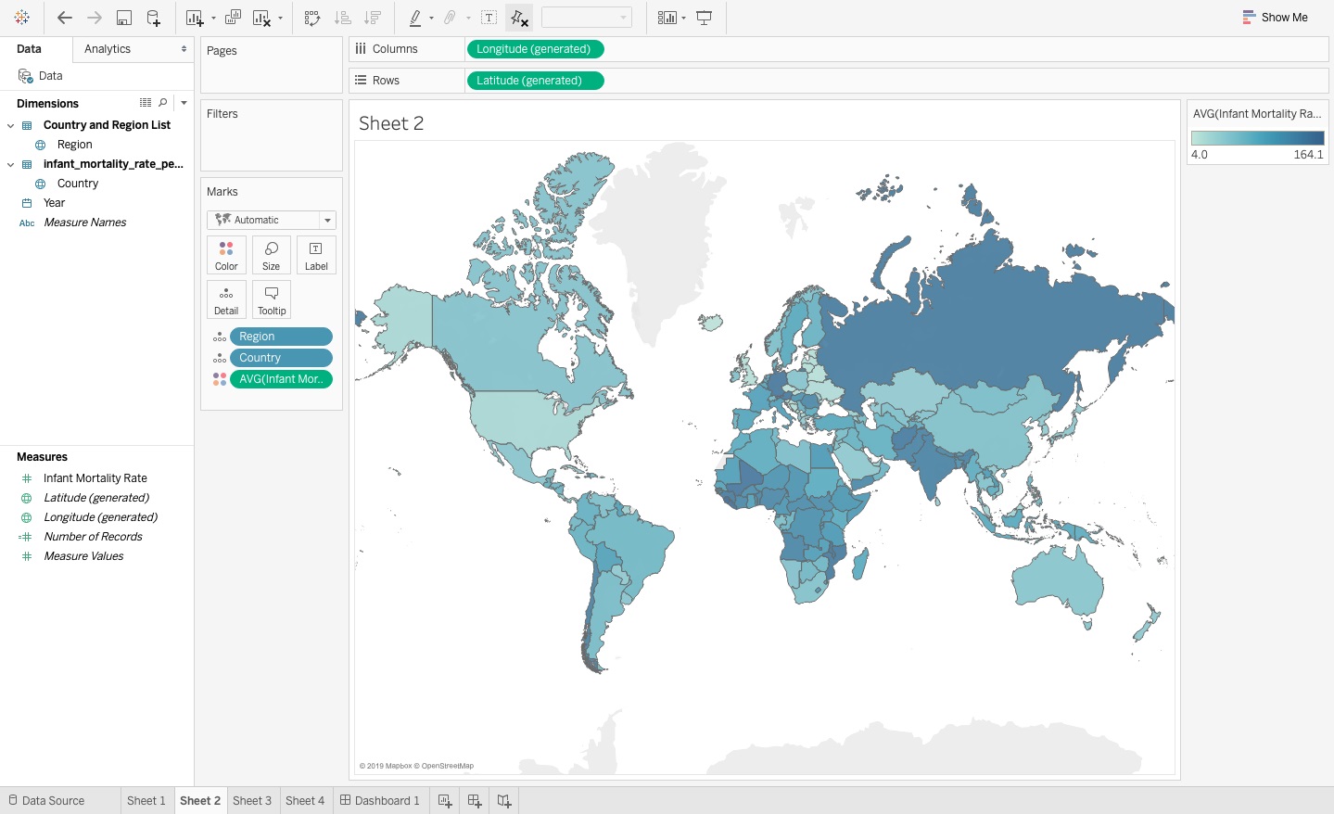The width and height of the screenshot is (1334, 814).
Task: Click the Swap rows and columns icon
Action: click(312, 18)
